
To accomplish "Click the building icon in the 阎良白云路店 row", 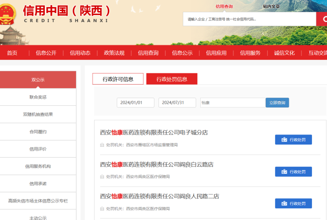I will point(102,177).
